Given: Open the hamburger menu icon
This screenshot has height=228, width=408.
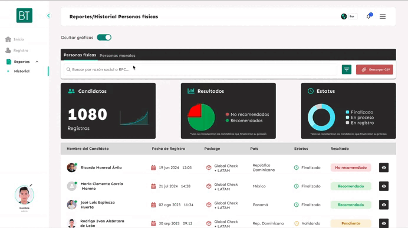Looking at the screenshot, I should [x=383, y=16].
